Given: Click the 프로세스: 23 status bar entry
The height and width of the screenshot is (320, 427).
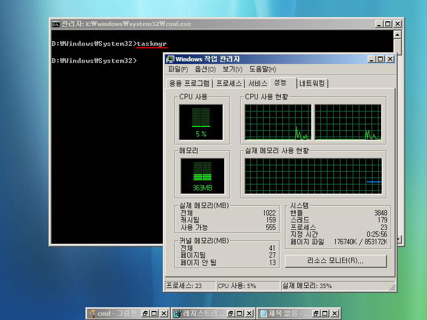Looking at the screenshot, I should (190, 286).
